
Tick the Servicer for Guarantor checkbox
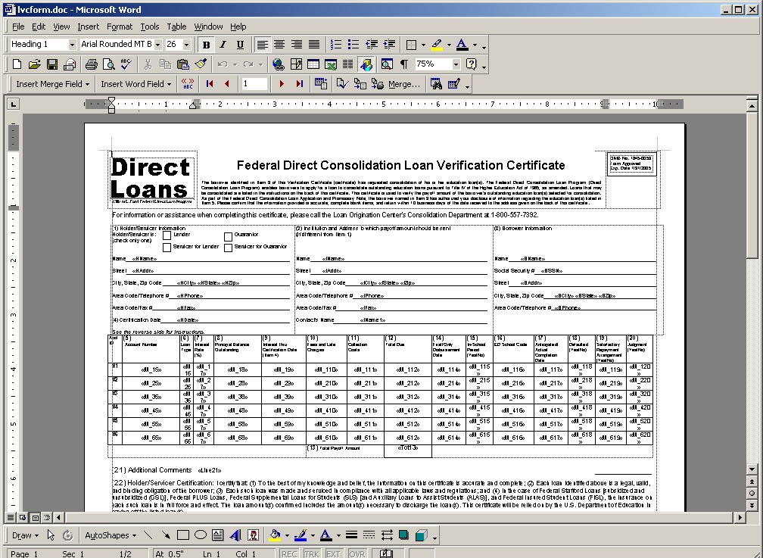coord(229,248)
